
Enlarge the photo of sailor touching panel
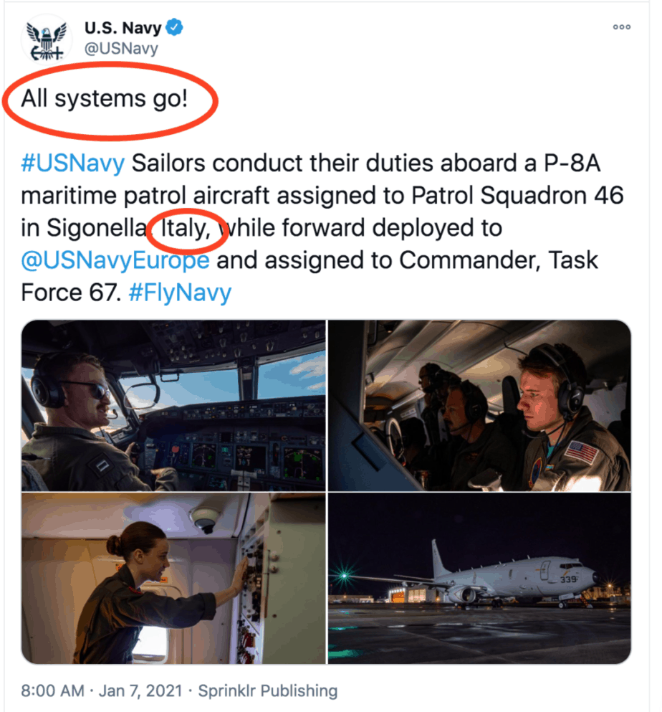[x=173, y=579]
